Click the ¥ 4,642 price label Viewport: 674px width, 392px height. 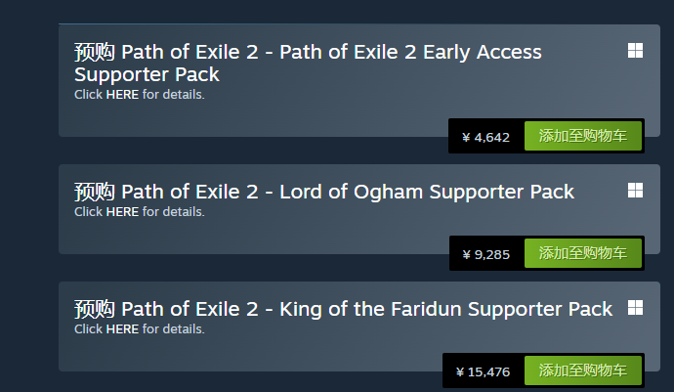pyautogui.click(x=486, y=138)
